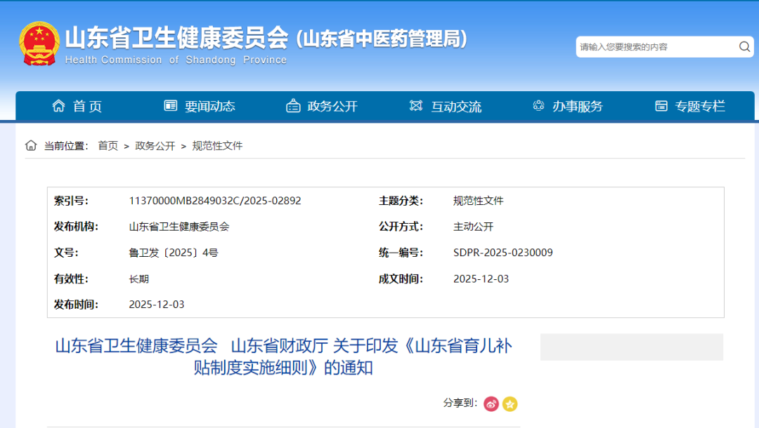Click the 办事服务 gear icon
759x428 pixels.
click(538, 105)
